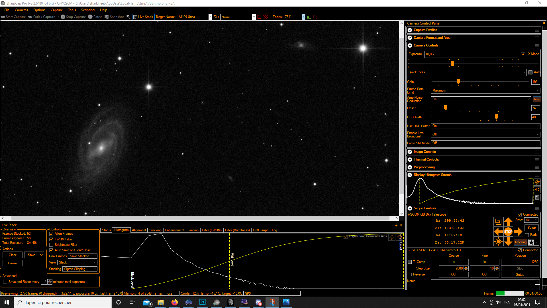Screen dimensions: 547x308
Task: Click the Quick Capture toolbar button
Action: (x=42, y=17)
